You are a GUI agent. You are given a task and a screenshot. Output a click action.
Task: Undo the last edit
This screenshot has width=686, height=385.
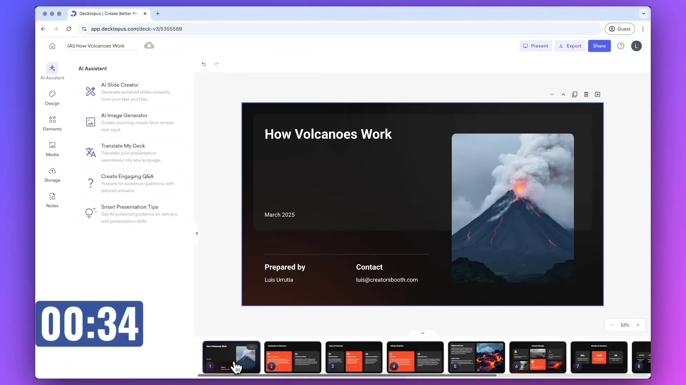click(204, 64)
